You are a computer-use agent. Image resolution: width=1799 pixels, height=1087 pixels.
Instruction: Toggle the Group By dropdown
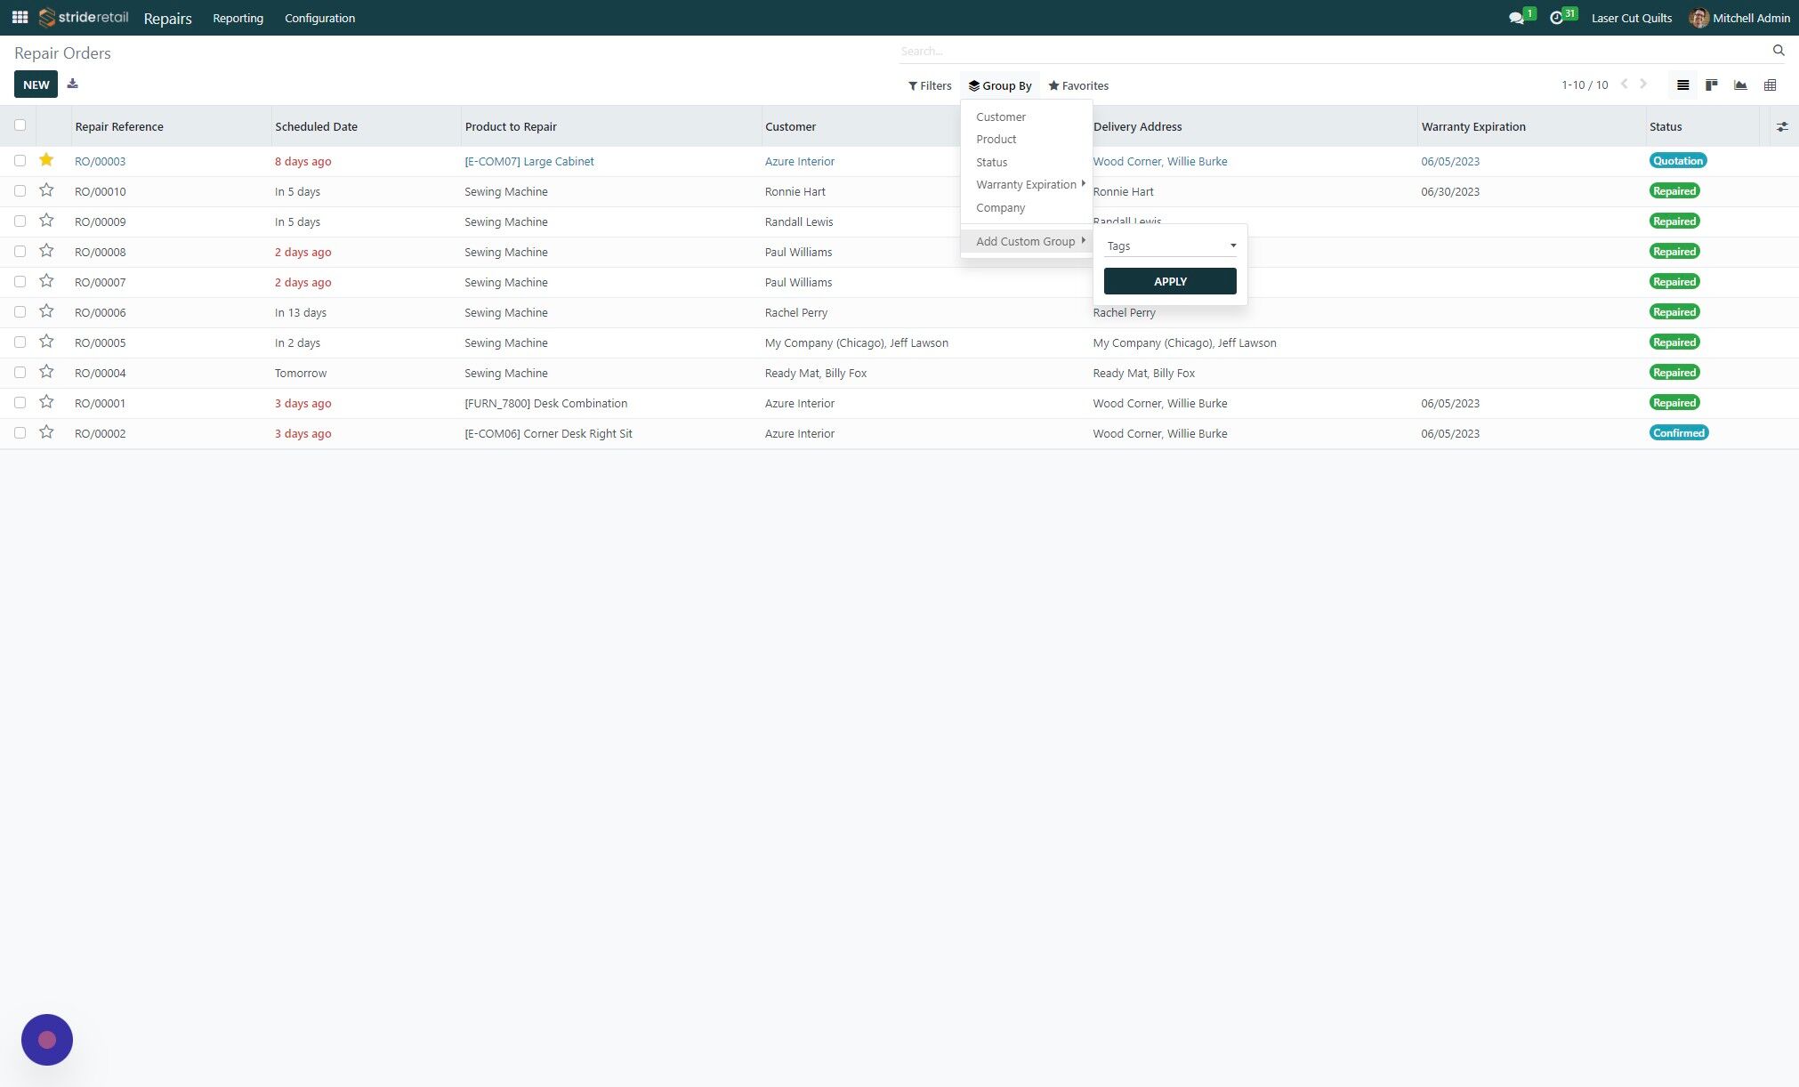(x=1000, y=85)
